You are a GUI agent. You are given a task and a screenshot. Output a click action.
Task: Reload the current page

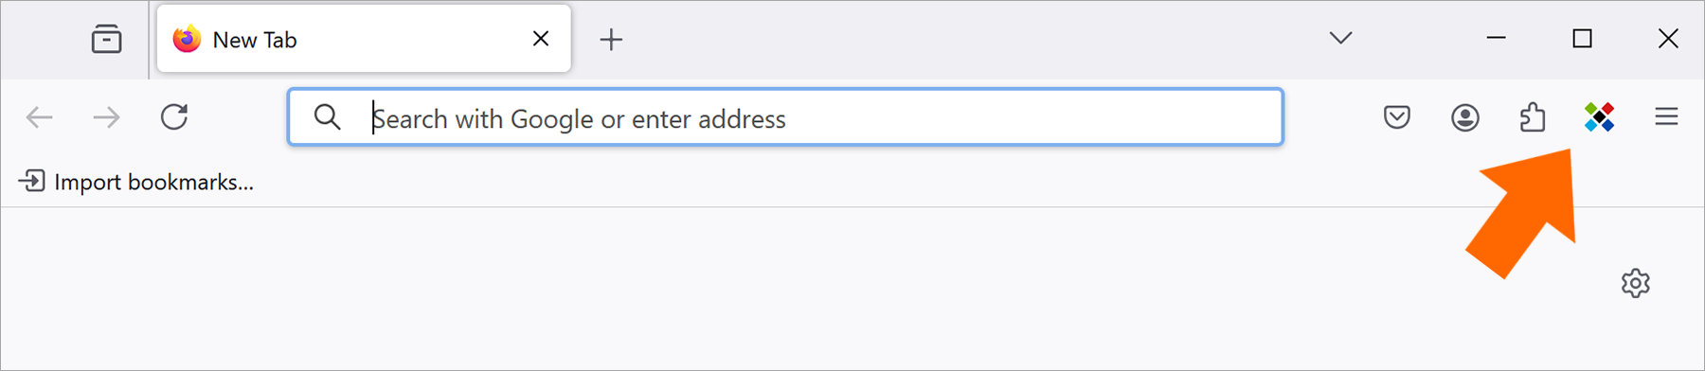174,117
